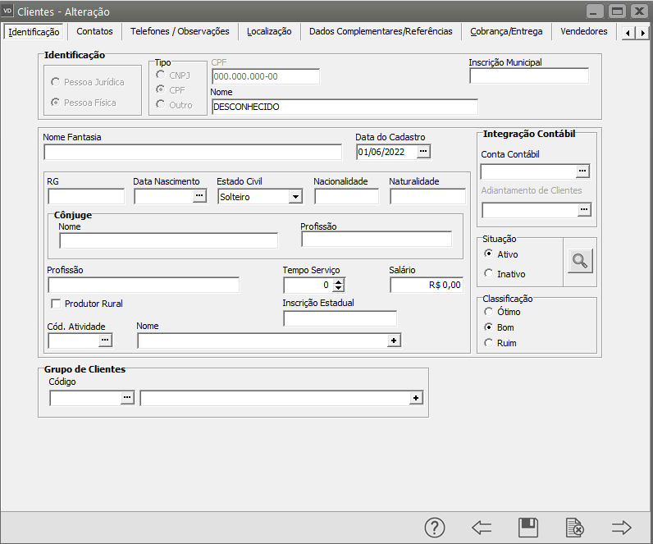Select the Inativo situation option
Viewport: 653px width, 544px height.
(x=490, y=274)
